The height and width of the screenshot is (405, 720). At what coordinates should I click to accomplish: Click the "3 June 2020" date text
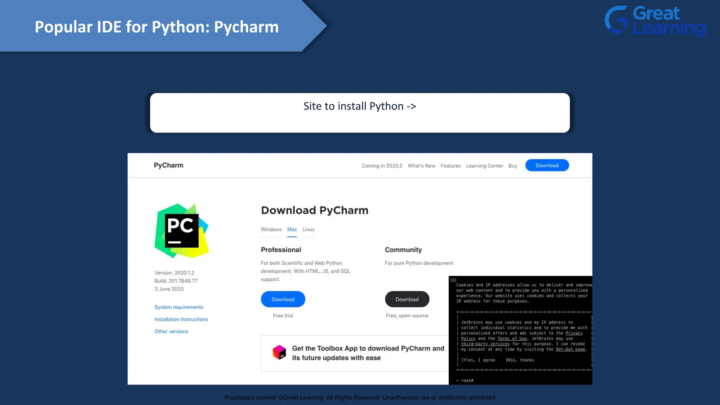click(x=169, y=289)
